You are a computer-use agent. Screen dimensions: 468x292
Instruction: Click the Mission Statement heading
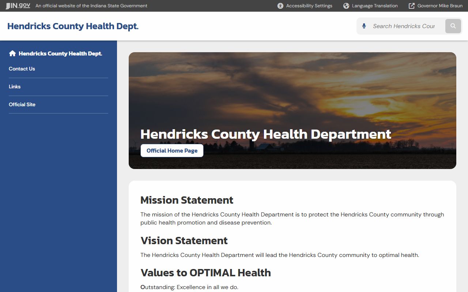coord(187,200)
